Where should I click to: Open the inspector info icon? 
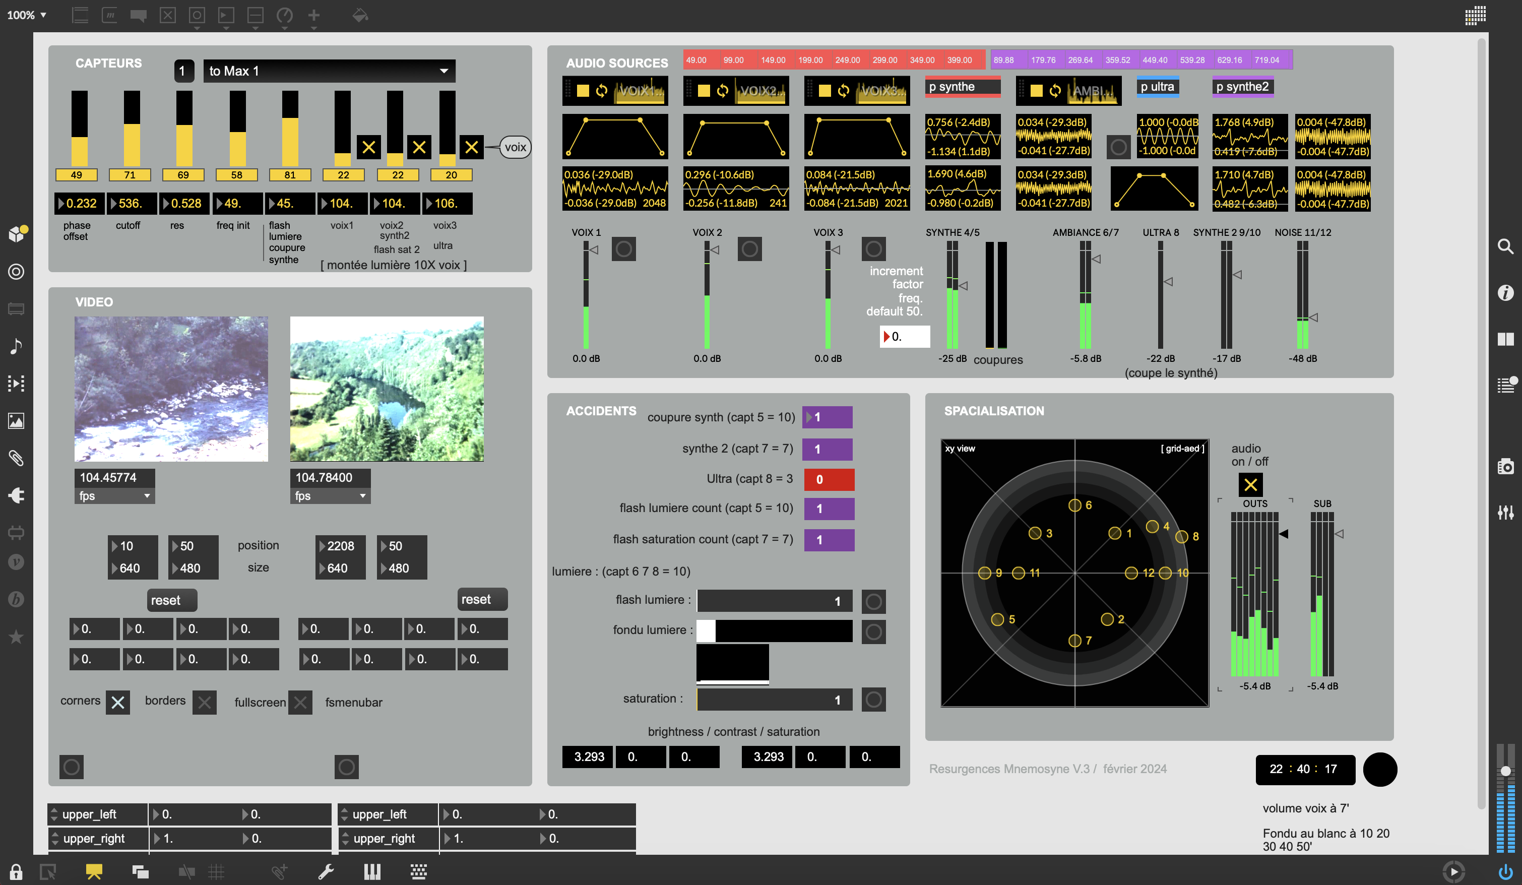(x=1505, y=293)
